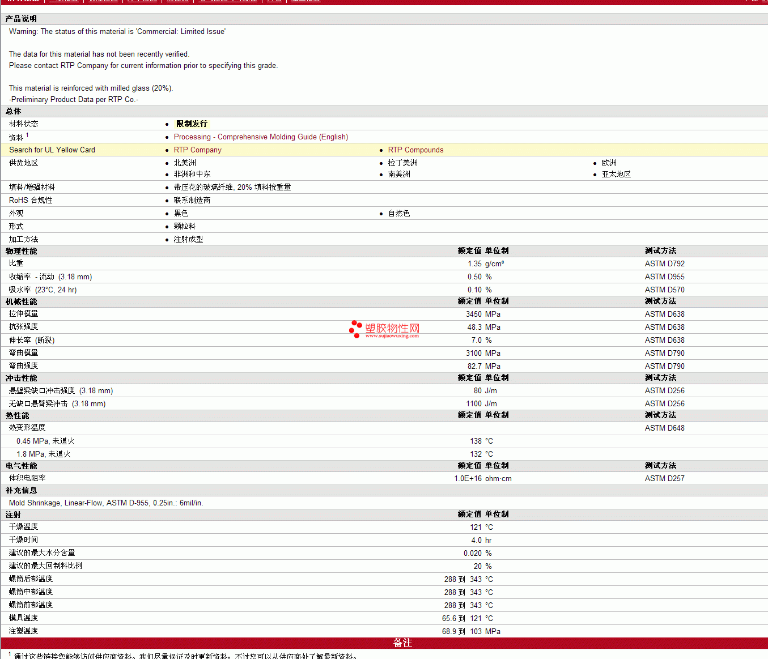Image resolution: width=768 pixels, height=659 pixels.
Task: Click the 注射成型 processing method entry
Action: [188, 240]
